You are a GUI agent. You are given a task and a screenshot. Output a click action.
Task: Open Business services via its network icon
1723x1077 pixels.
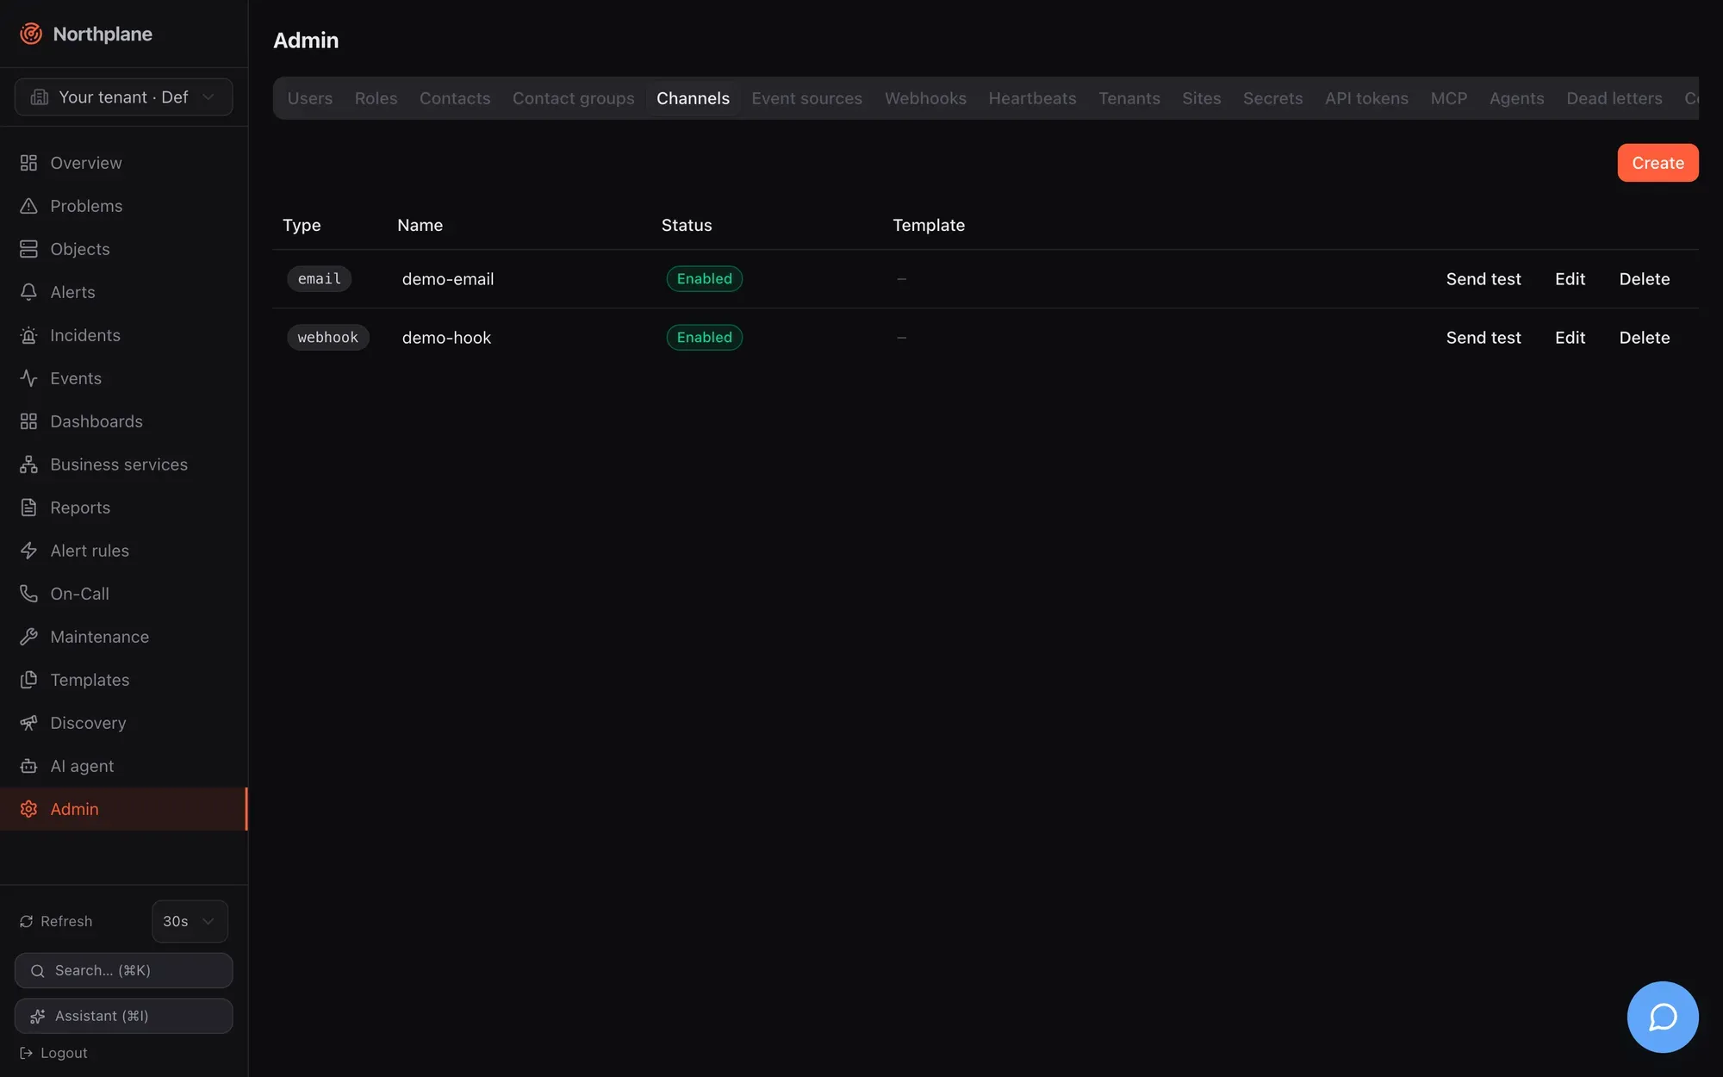point(28,464)
